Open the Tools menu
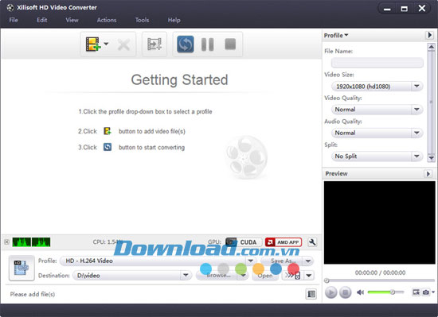This screenshot has height=317, width=438. tap(142, 20)
